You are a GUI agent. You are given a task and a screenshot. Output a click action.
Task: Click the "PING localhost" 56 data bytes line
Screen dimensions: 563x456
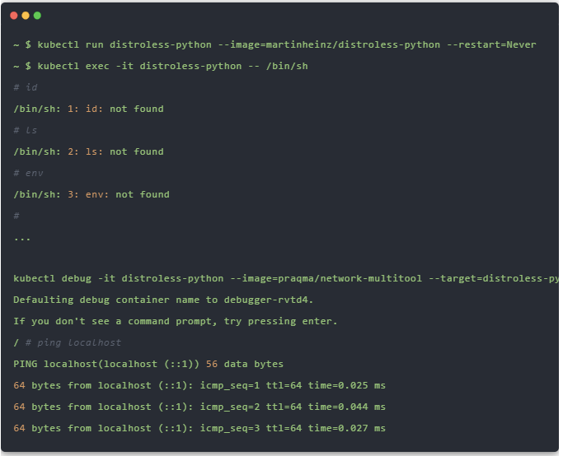[148, 364]
